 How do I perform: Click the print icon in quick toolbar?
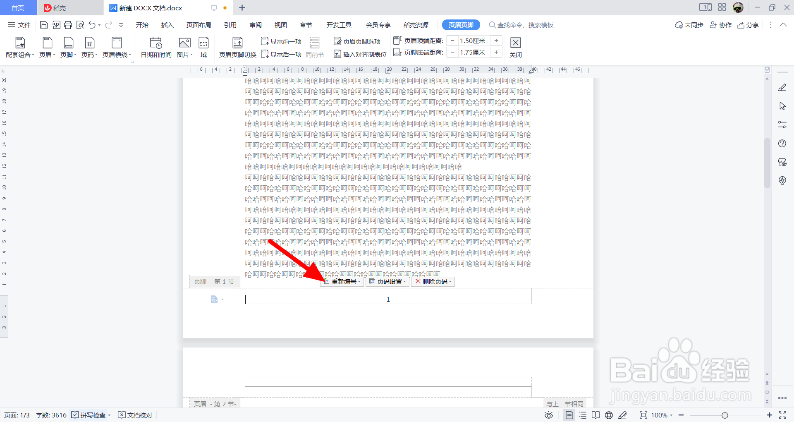tap(68, 25)
